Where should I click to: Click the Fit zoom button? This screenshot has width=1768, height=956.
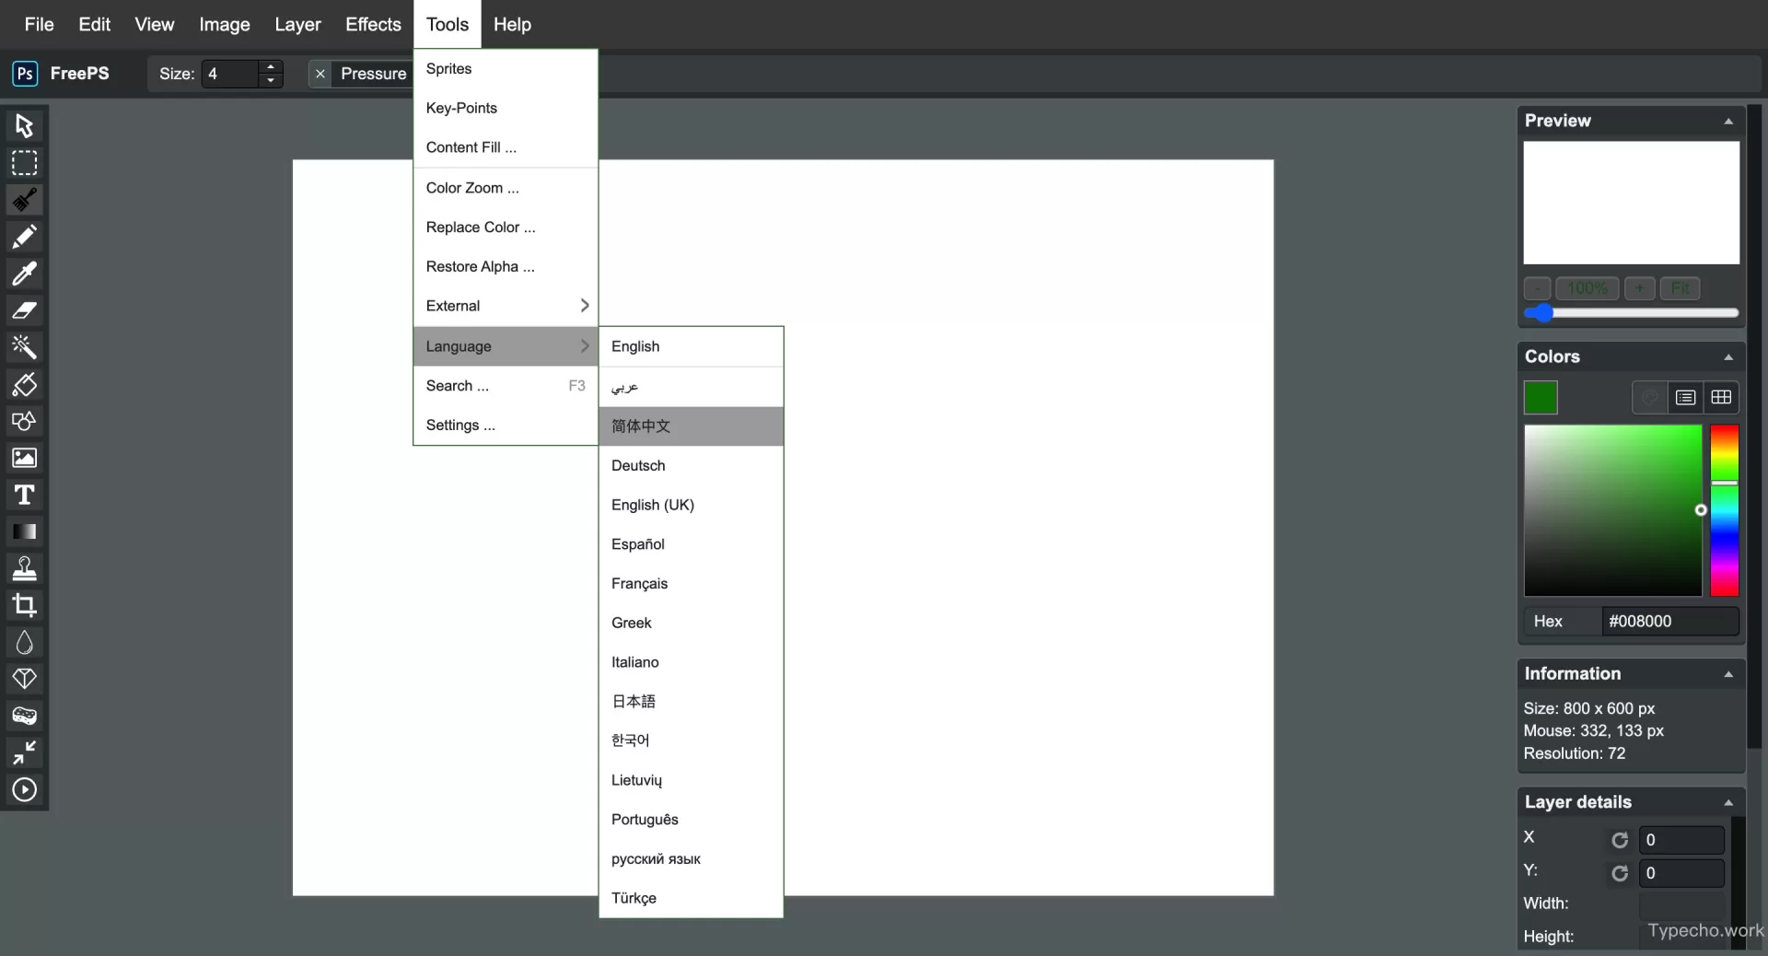click(x=1680, y=288)
